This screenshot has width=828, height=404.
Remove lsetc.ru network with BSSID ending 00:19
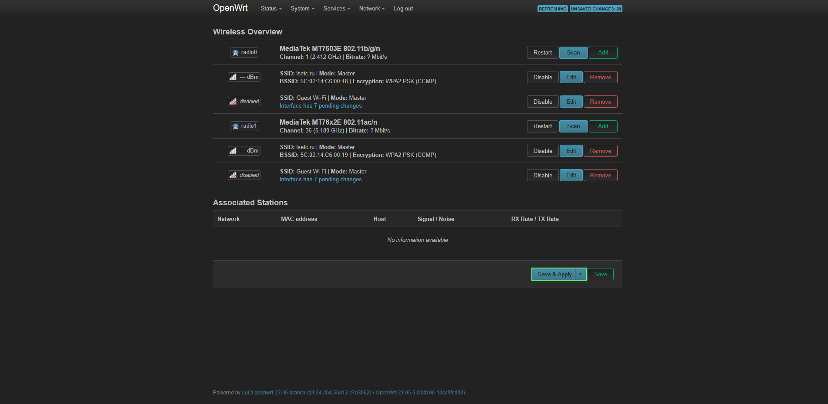(600, 151)
